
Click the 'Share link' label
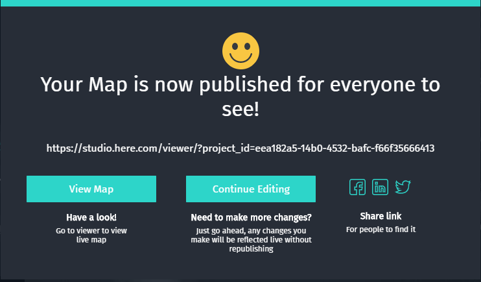pos(381,216)
